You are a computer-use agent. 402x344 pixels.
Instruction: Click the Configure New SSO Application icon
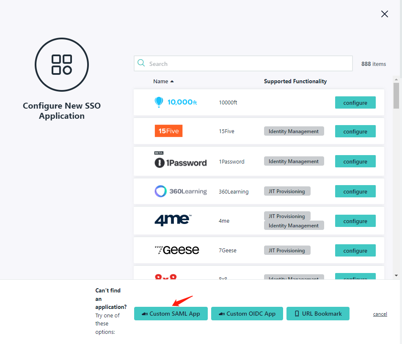62,65
